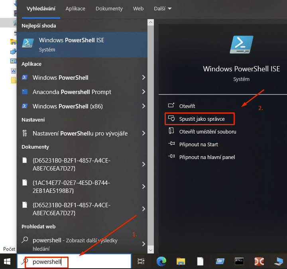The height and width of the screenshot is (269, 287).
Task: Switch to the Aplikace tab
Action: click(x=75, y=9)
